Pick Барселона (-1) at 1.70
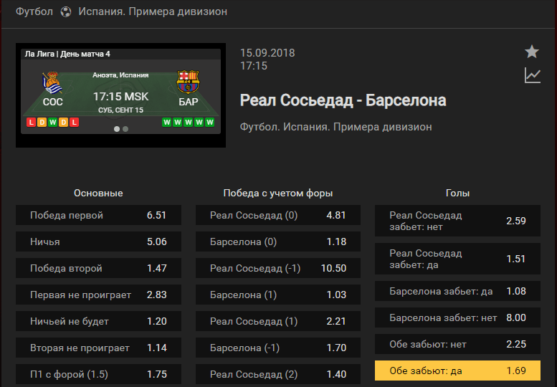 (x=278, y=348)
